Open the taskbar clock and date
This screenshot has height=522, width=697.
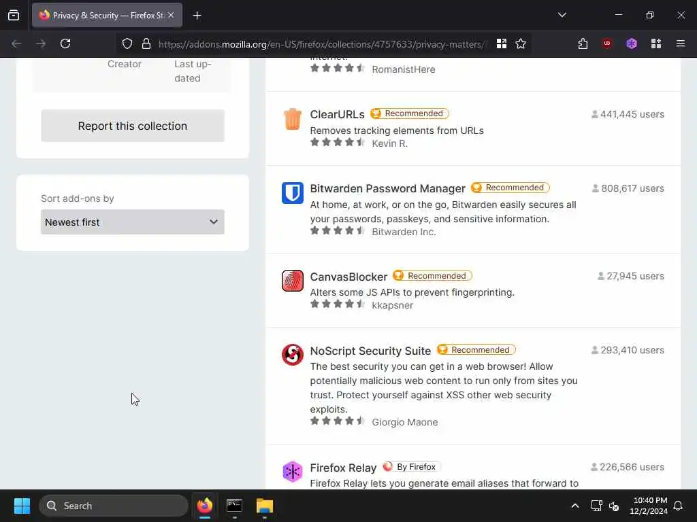coord(649,506)
